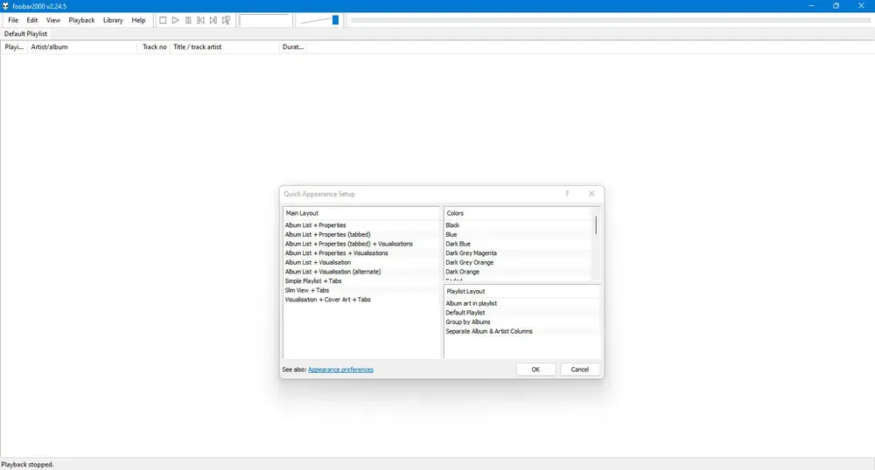Screen dimensions: 875x470
Task: Pause playback using the Pause icon
Action: [x=188, y=20]
